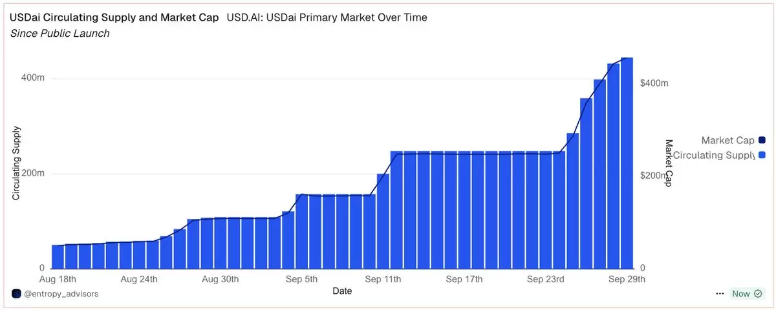
Task: Click the Since Public Launch subtitle
Action: point(60,34)
